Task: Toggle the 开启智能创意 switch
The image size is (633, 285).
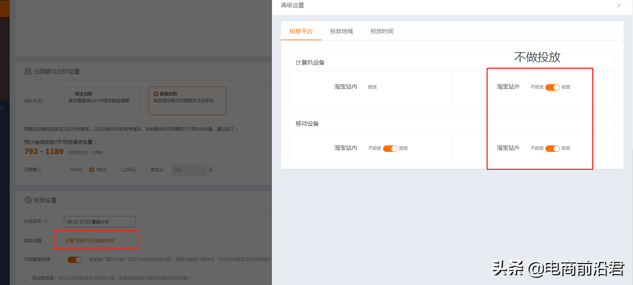Action: point(75,259)
